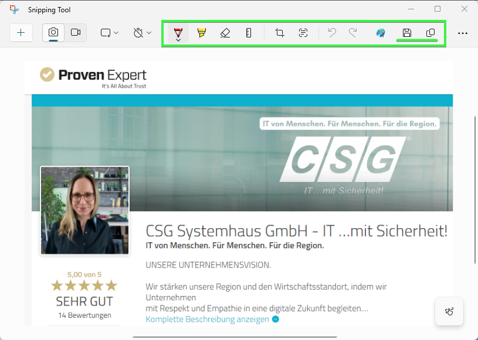Click the horizontal scrollbar at bottom
This screenshot has width=478, height=340.
(x=235, y=337)
